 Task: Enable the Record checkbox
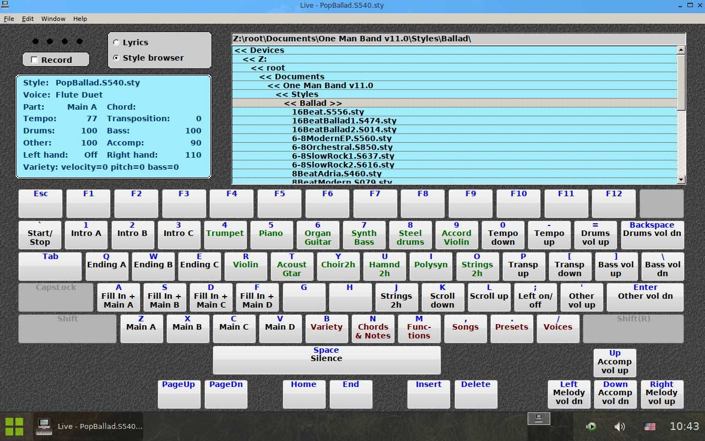coord(35,60)
